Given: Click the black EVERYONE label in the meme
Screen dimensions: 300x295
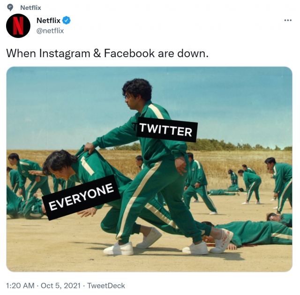Looking at the screenshot, I should point(81,197).
